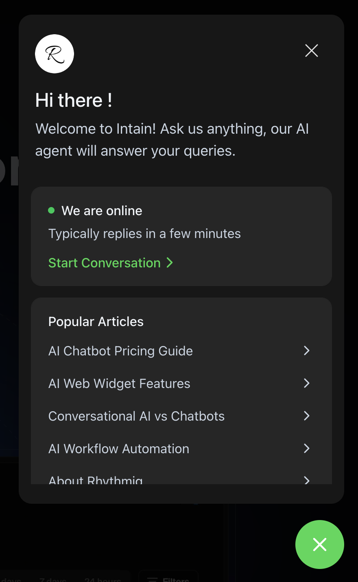Select the 24 hours time range tab
The image size is (358, 582).
[x=103, y=580]
